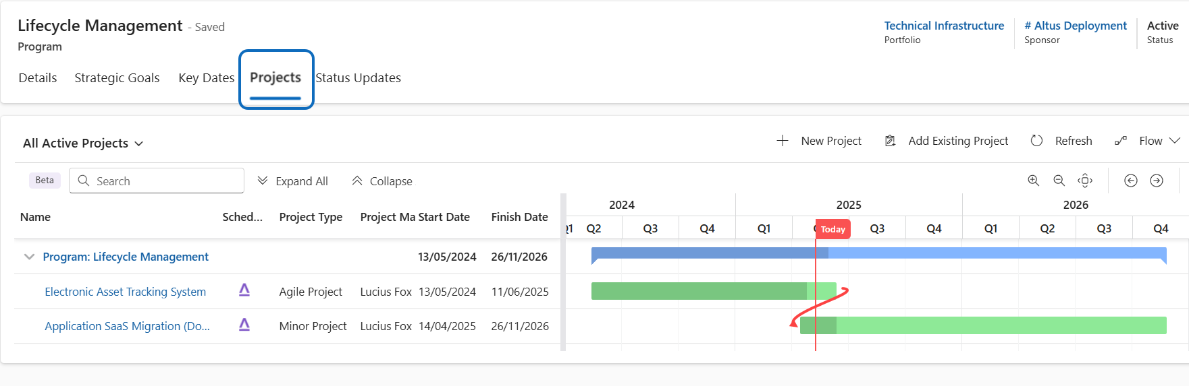
Task: Click schedule icon for Application SaaS Migration
Action: tap(244, 325)
